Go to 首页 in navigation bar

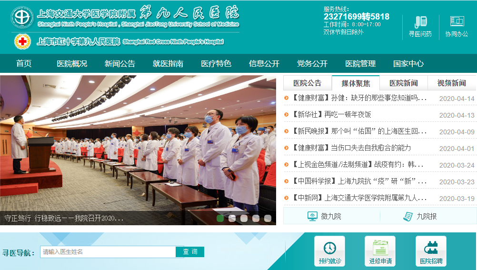(x=24, y=64)
